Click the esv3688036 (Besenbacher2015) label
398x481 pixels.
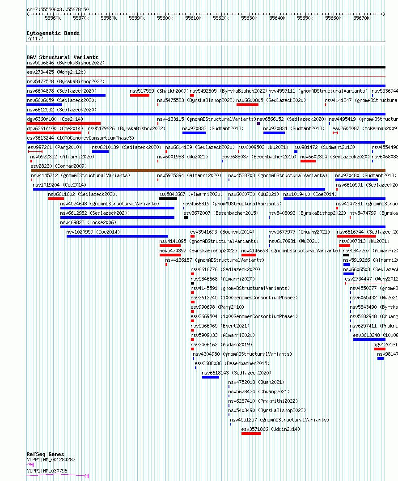[x=232, y=363]
